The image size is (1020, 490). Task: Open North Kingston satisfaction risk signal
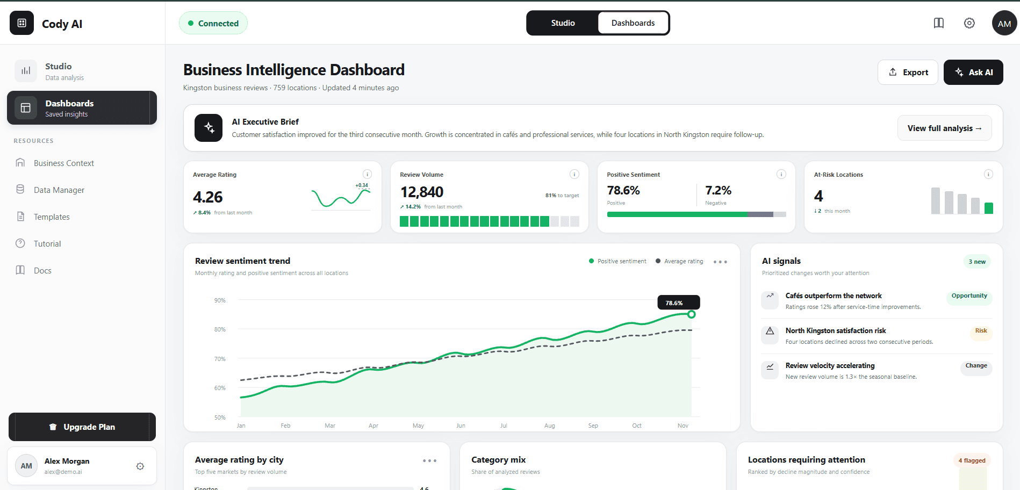coord(877,336)
